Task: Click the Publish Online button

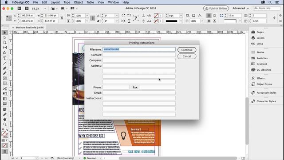Action: [x=216, y=8]
